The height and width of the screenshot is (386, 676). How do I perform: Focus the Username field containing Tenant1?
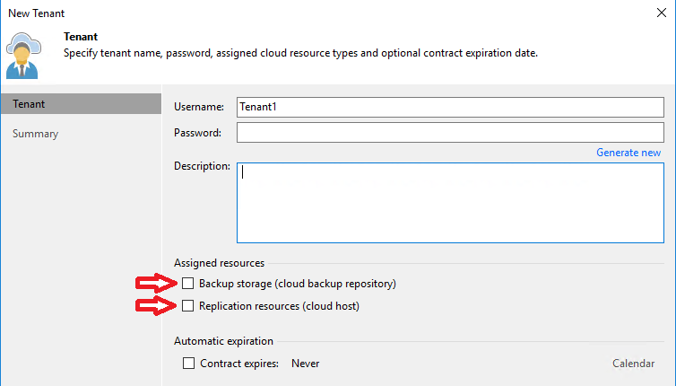click(450, 107)
